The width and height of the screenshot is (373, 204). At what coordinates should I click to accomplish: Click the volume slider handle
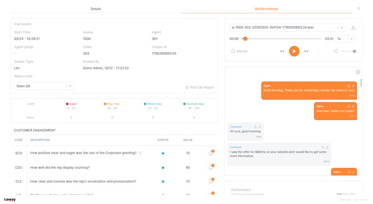[x=354, y=51]
